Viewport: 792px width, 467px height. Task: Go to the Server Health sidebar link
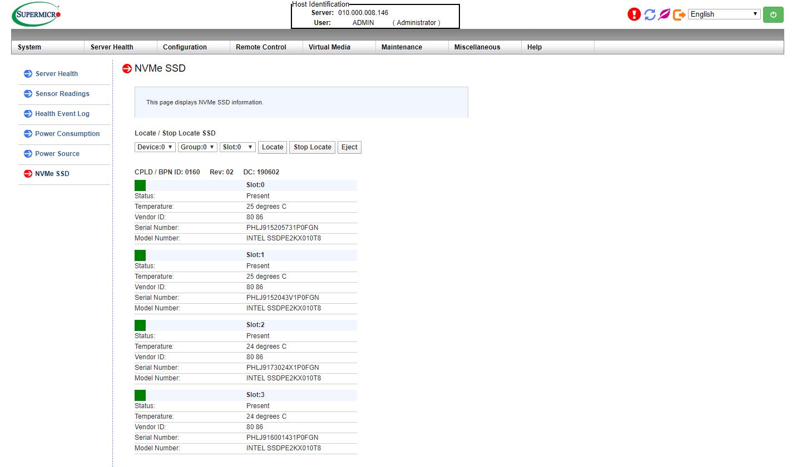(x=57, y=74)
